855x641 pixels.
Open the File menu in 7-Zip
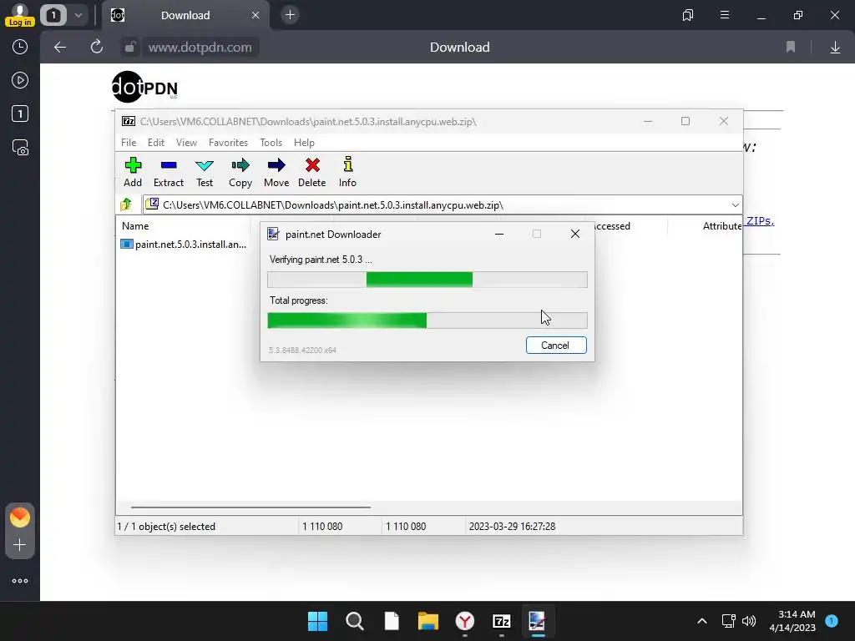[129, 142]
